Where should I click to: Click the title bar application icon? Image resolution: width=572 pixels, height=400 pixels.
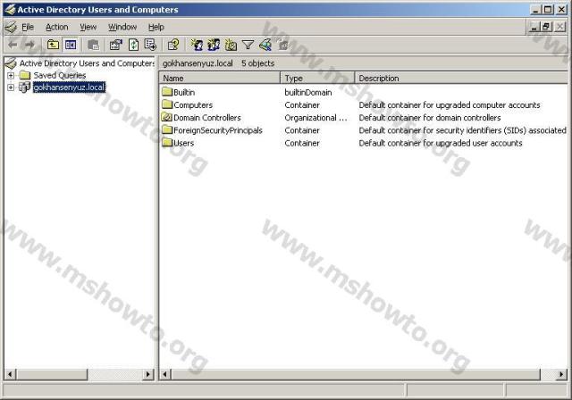(x=10, y=10)
